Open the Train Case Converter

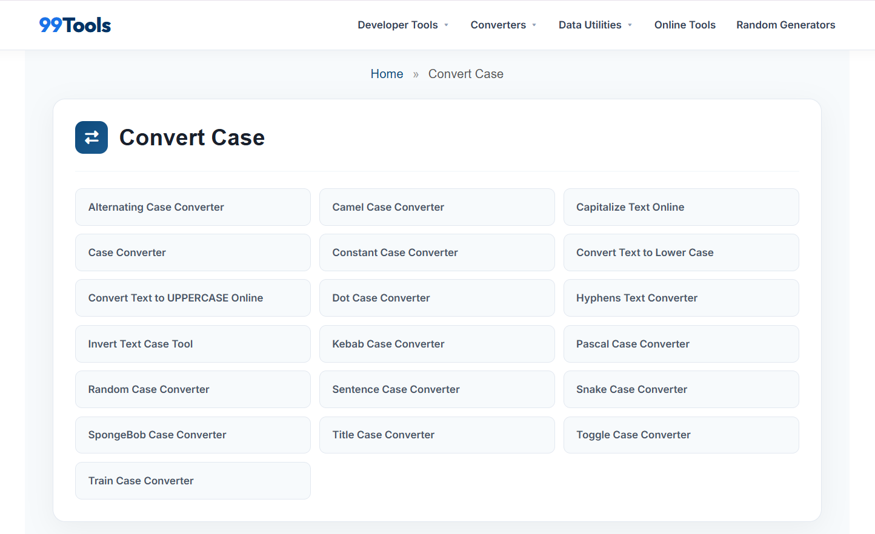coord(193,481)
